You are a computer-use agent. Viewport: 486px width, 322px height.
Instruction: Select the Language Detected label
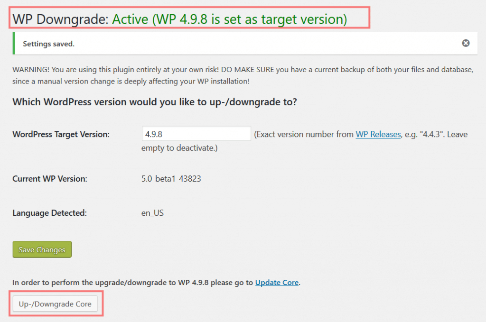pyautogui.click(x=49, y=213)
